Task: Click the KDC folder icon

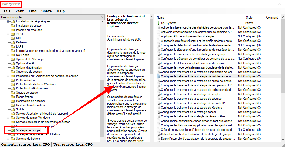Action: click(x=13, y=38)
